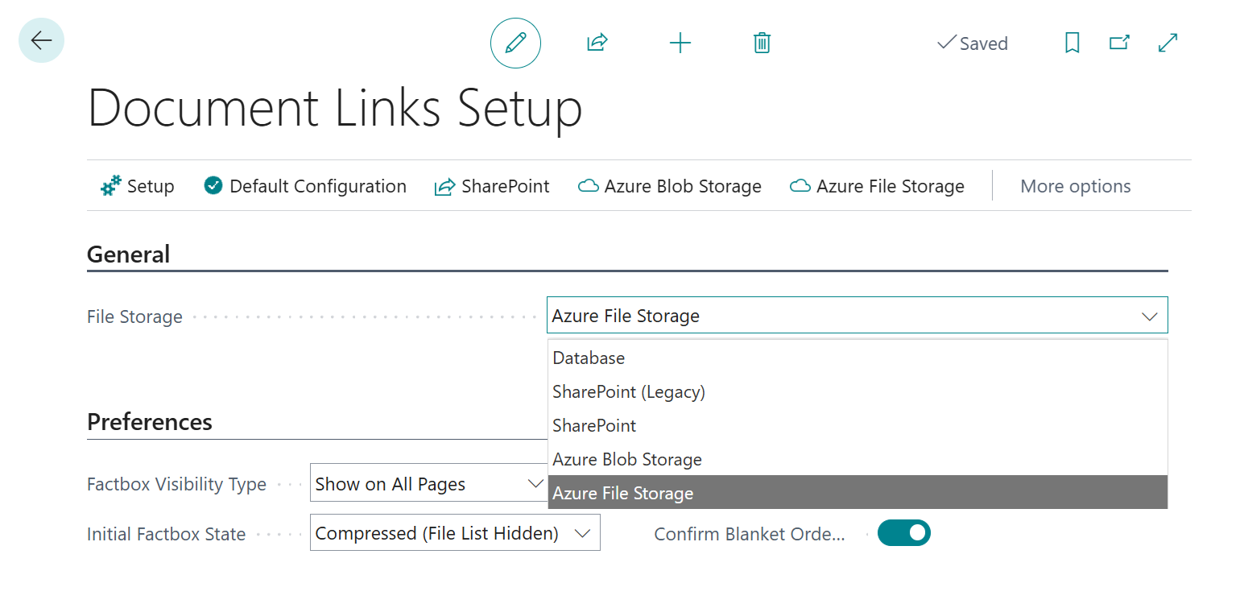The width and height of the screenshot is (1248, 604).
Task: Click the plus icon to add new
Action: (680, 43)
